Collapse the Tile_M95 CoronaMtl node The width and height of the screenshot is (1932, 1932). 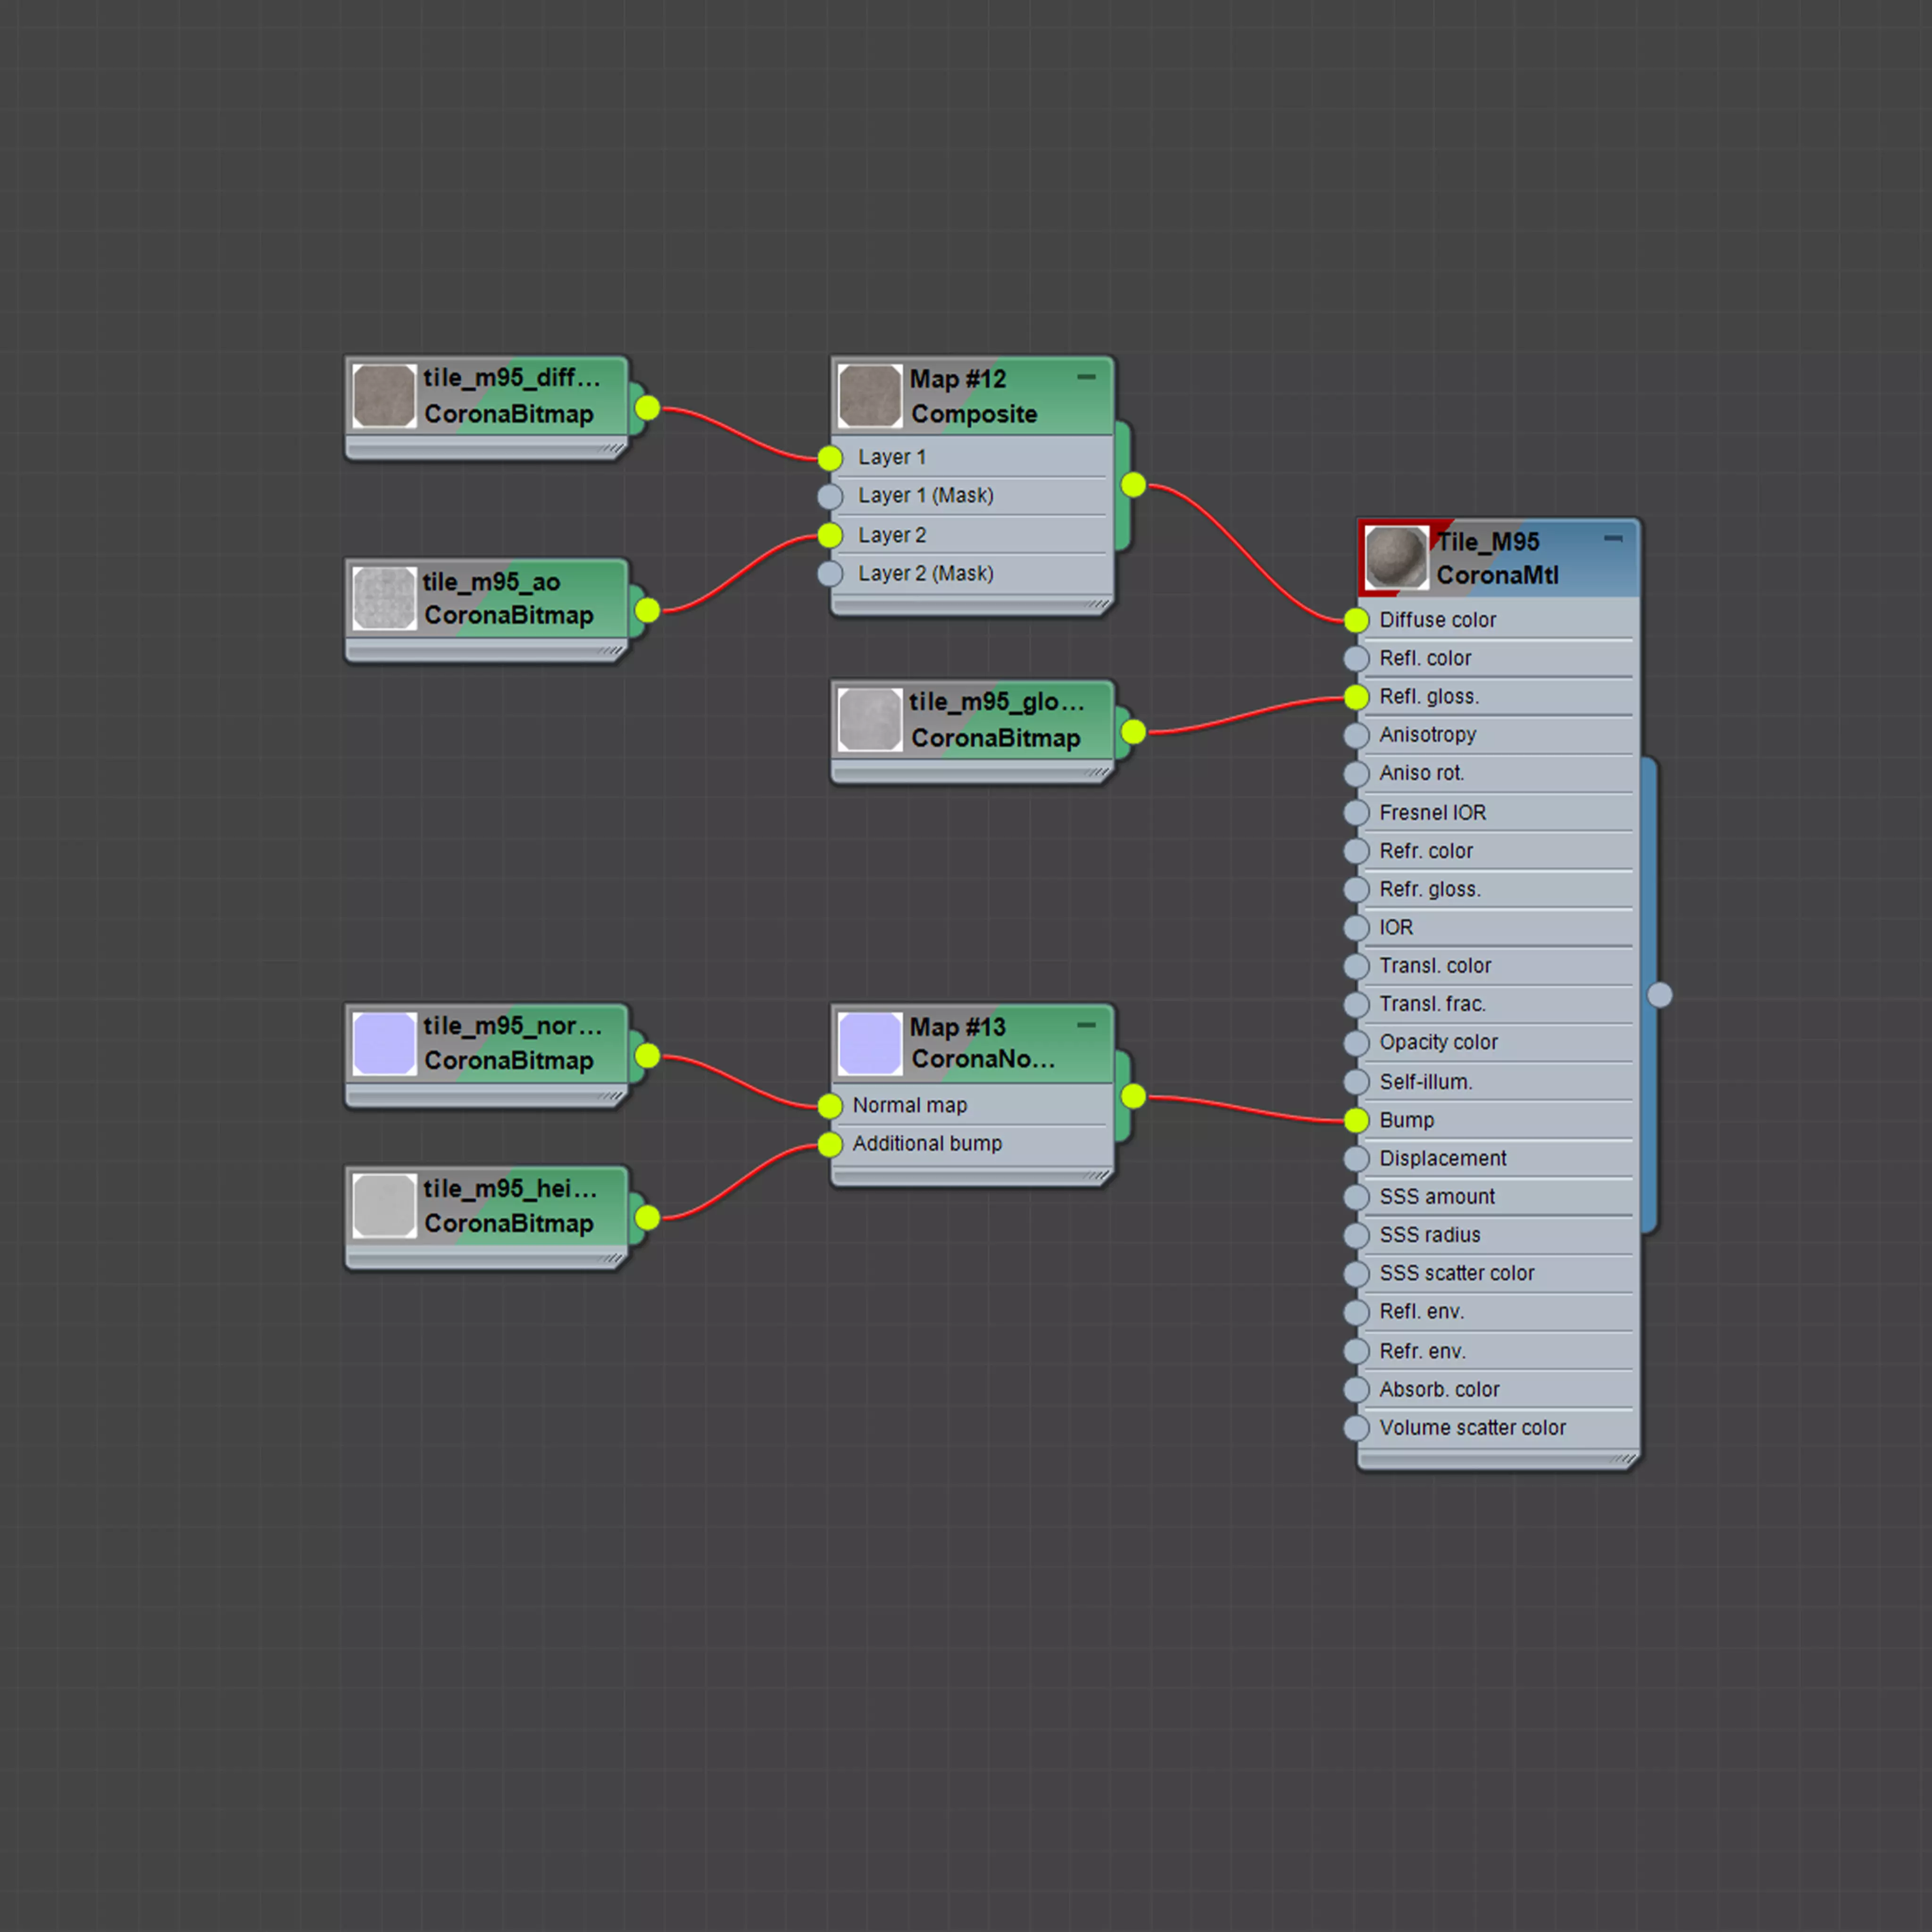point(1613,539)
